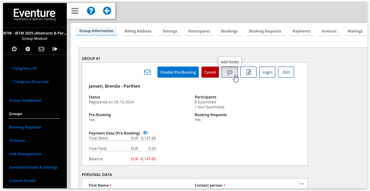Open the Participants tab
This screenshot has width=370, height=191.
[199, 31]
